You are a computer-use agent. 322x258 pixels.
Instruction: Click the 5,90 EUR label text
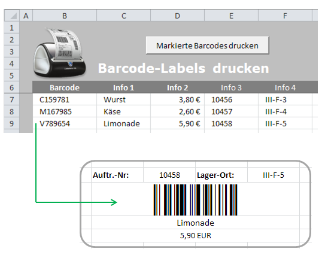coord(195,235)
